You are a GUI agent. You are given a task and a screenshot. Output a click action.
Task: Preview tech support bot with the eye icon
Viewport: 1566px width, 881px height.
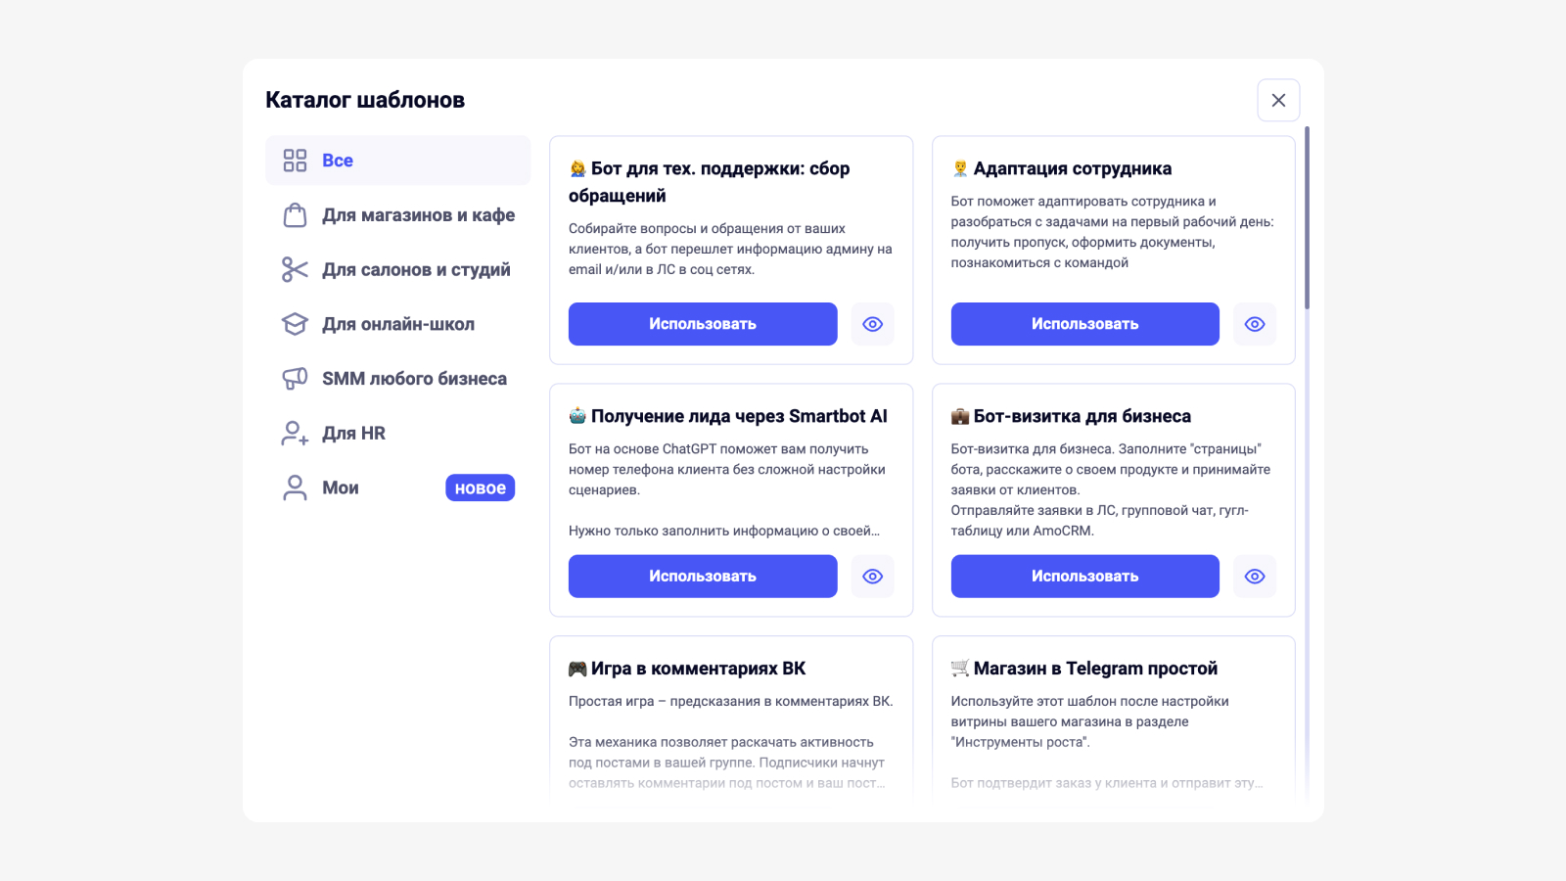873,324
